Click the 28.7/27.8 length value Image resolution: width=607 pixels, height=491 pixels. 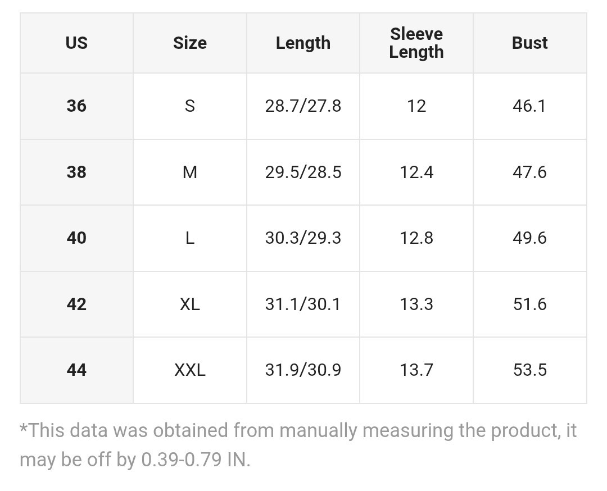[303, 106]
